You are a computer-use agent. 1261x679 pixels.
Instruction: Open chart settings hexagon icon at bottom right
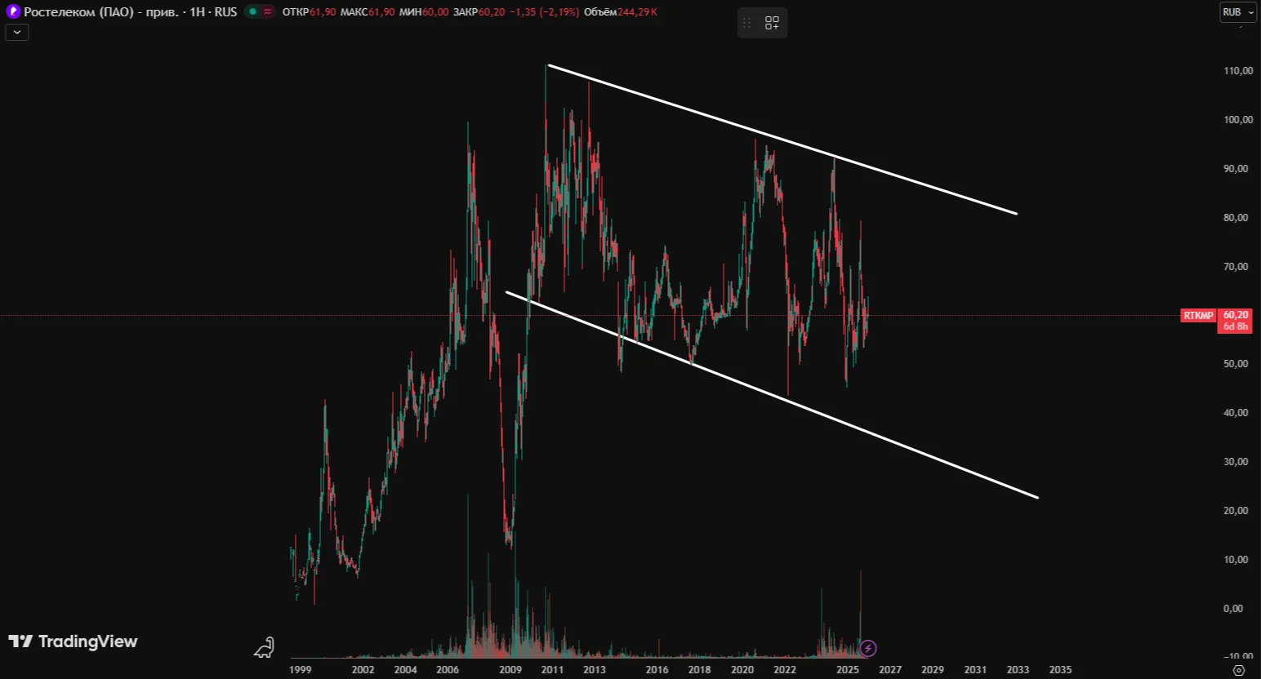pos(1238,670)
